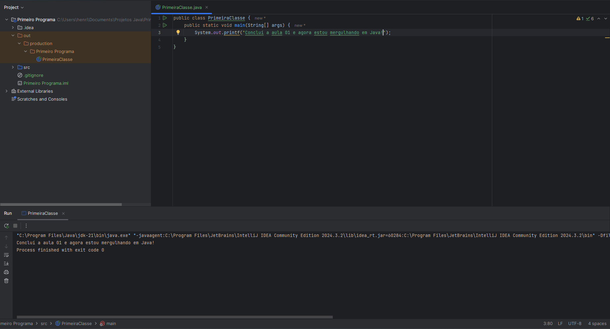610x329 pixels.
Task: Click the console horizontal scrollbar
Action: point(174,317)
